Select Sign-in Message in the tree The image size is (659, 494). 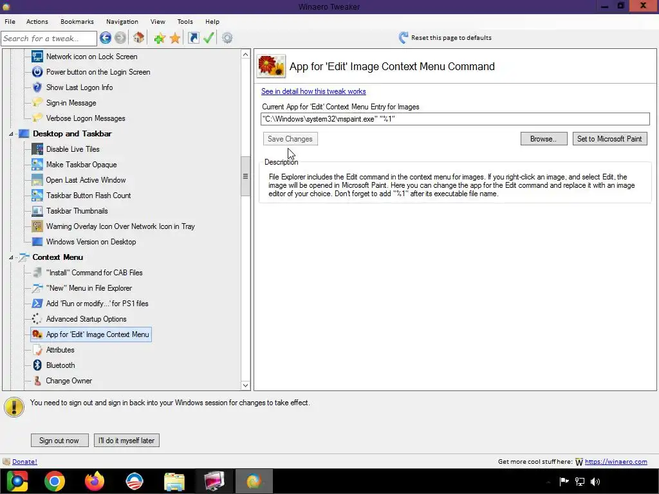point(71,103)
